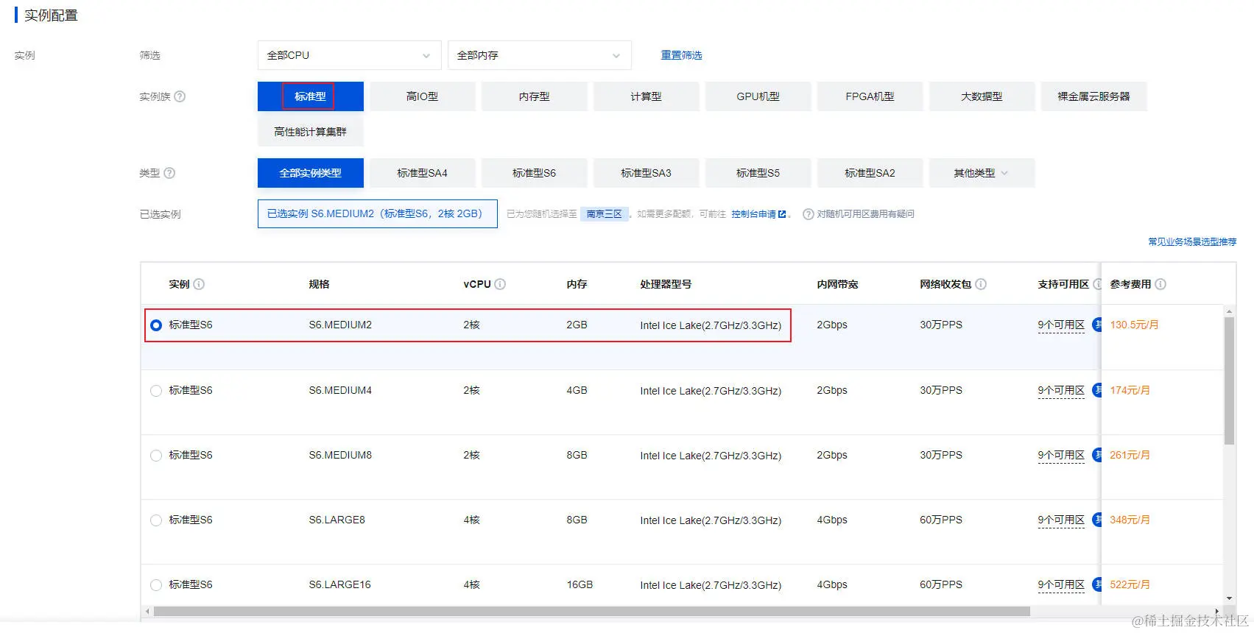Click the S6.LARGE16 specification cell
Viewport: 1254px width, 633px height.
coord(339,585)
